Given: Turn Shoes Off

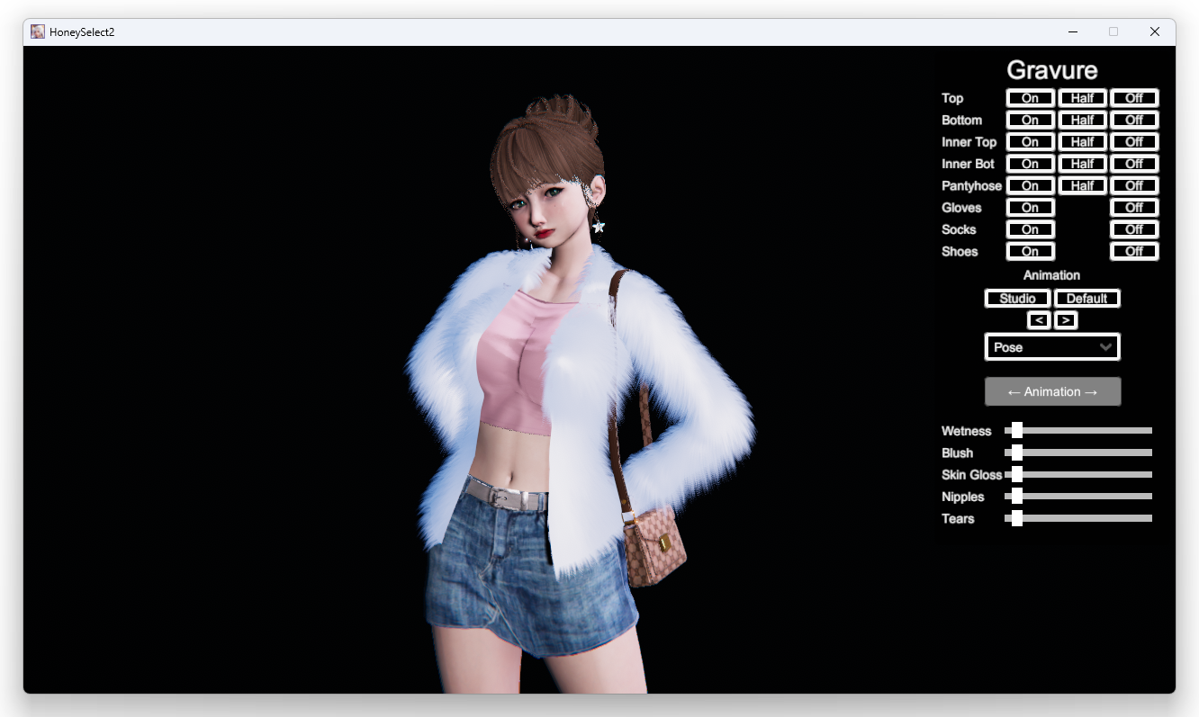Looking at the screenshot, I should coord(1134,251).
